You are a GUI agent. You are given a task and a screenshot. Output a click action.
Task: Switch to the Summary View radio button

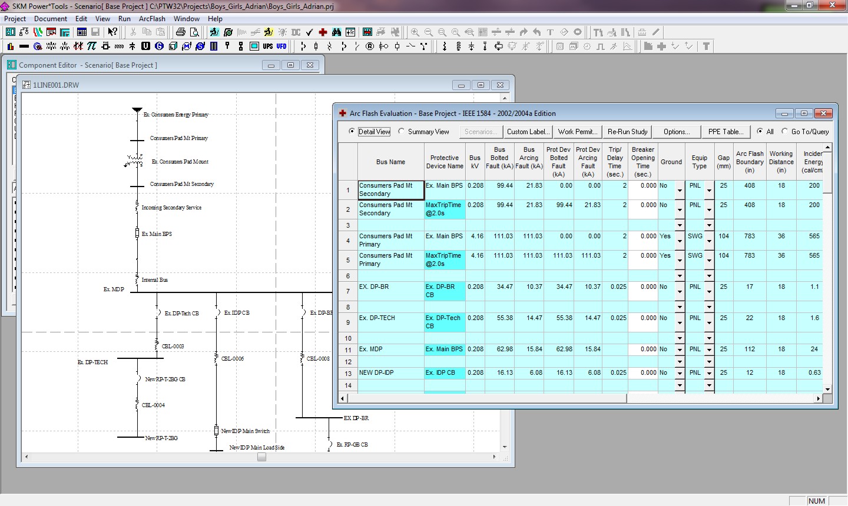coord(402,131)
